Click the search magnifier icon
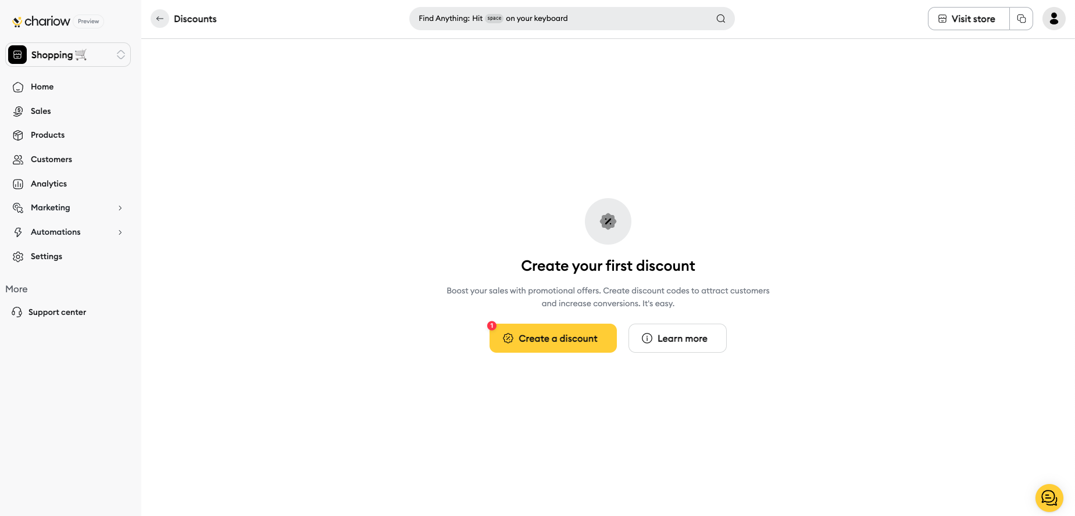The width and height of the screenshot is (1075, 516). point(721,19)
